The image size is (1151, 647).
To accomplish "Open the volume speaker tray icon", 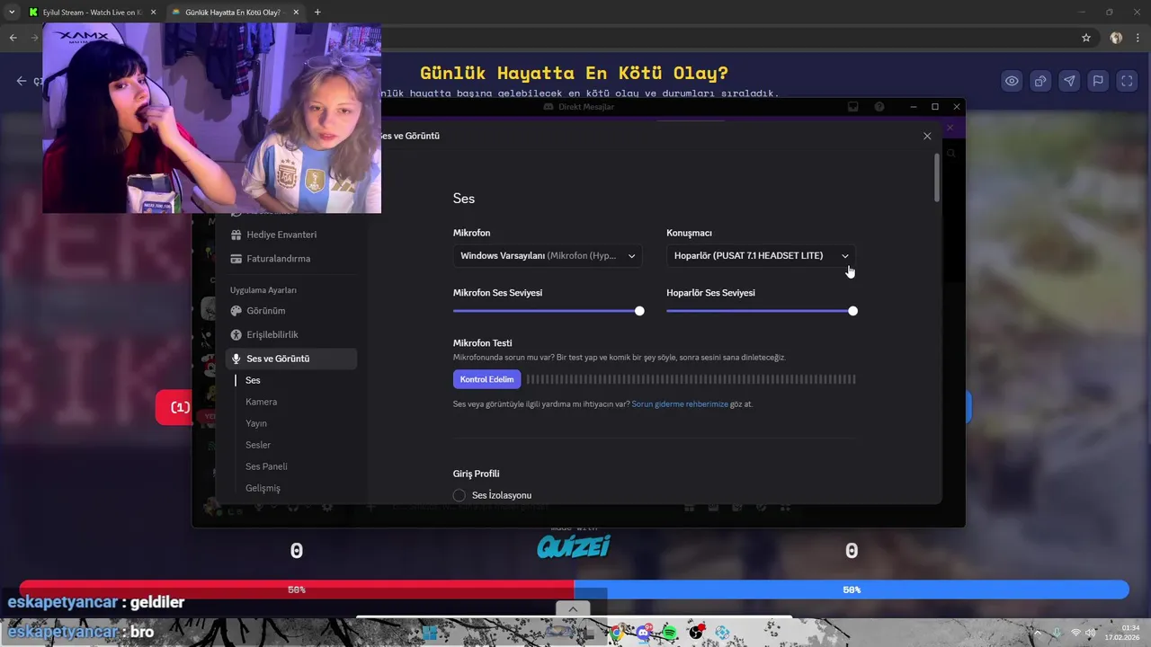I will point(1091,633).
